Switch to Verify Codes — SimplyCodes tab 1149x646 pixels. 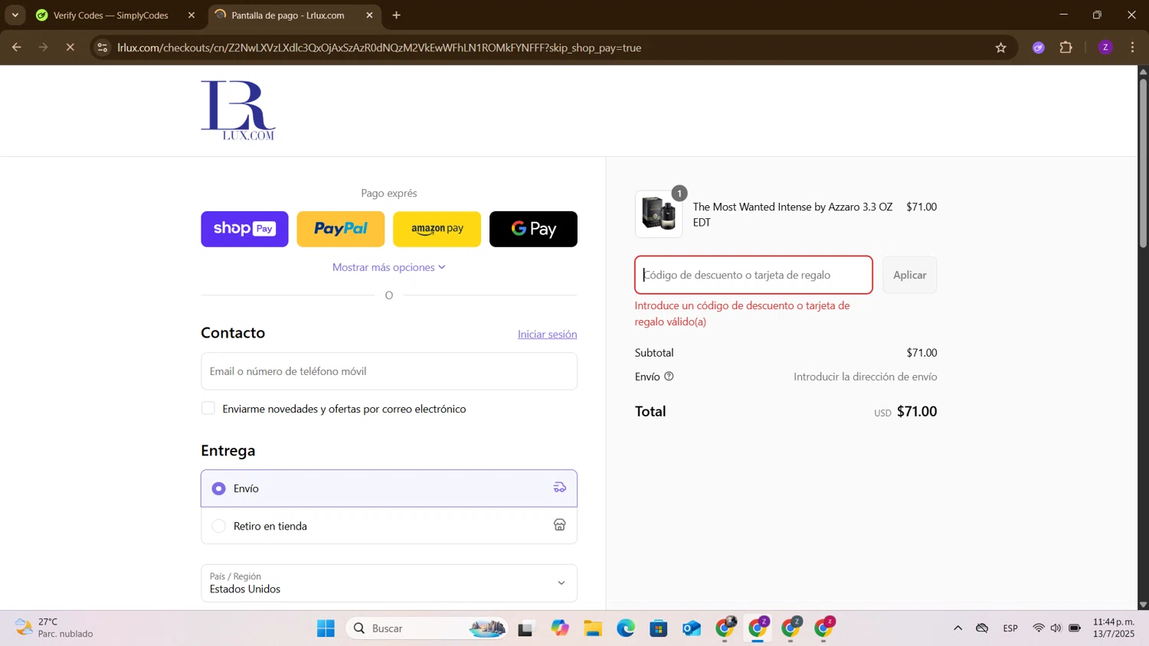pyautogui.click(x=111, y=15)
